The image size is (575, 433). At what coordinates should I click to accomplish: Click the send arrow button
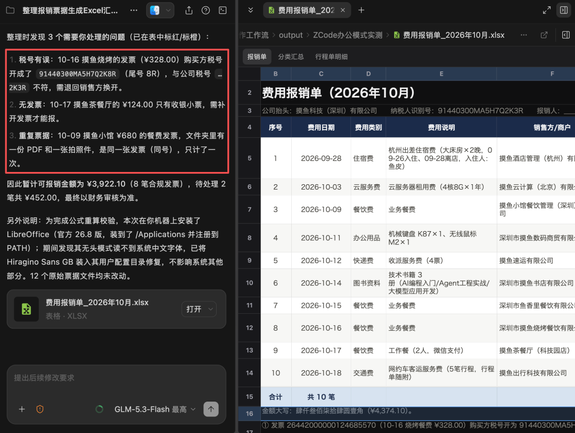click(x=211, y=409)
